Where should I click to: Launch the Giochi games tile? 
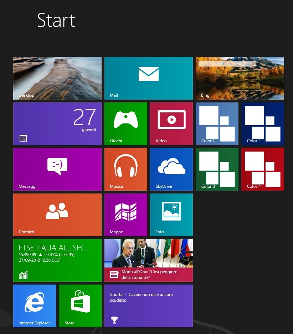point(125,123)
